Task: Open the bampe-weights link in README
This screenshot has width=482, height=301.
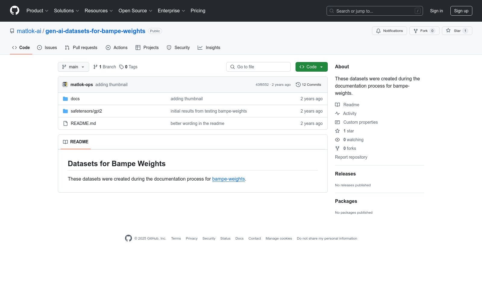Action: pos(228,179)
